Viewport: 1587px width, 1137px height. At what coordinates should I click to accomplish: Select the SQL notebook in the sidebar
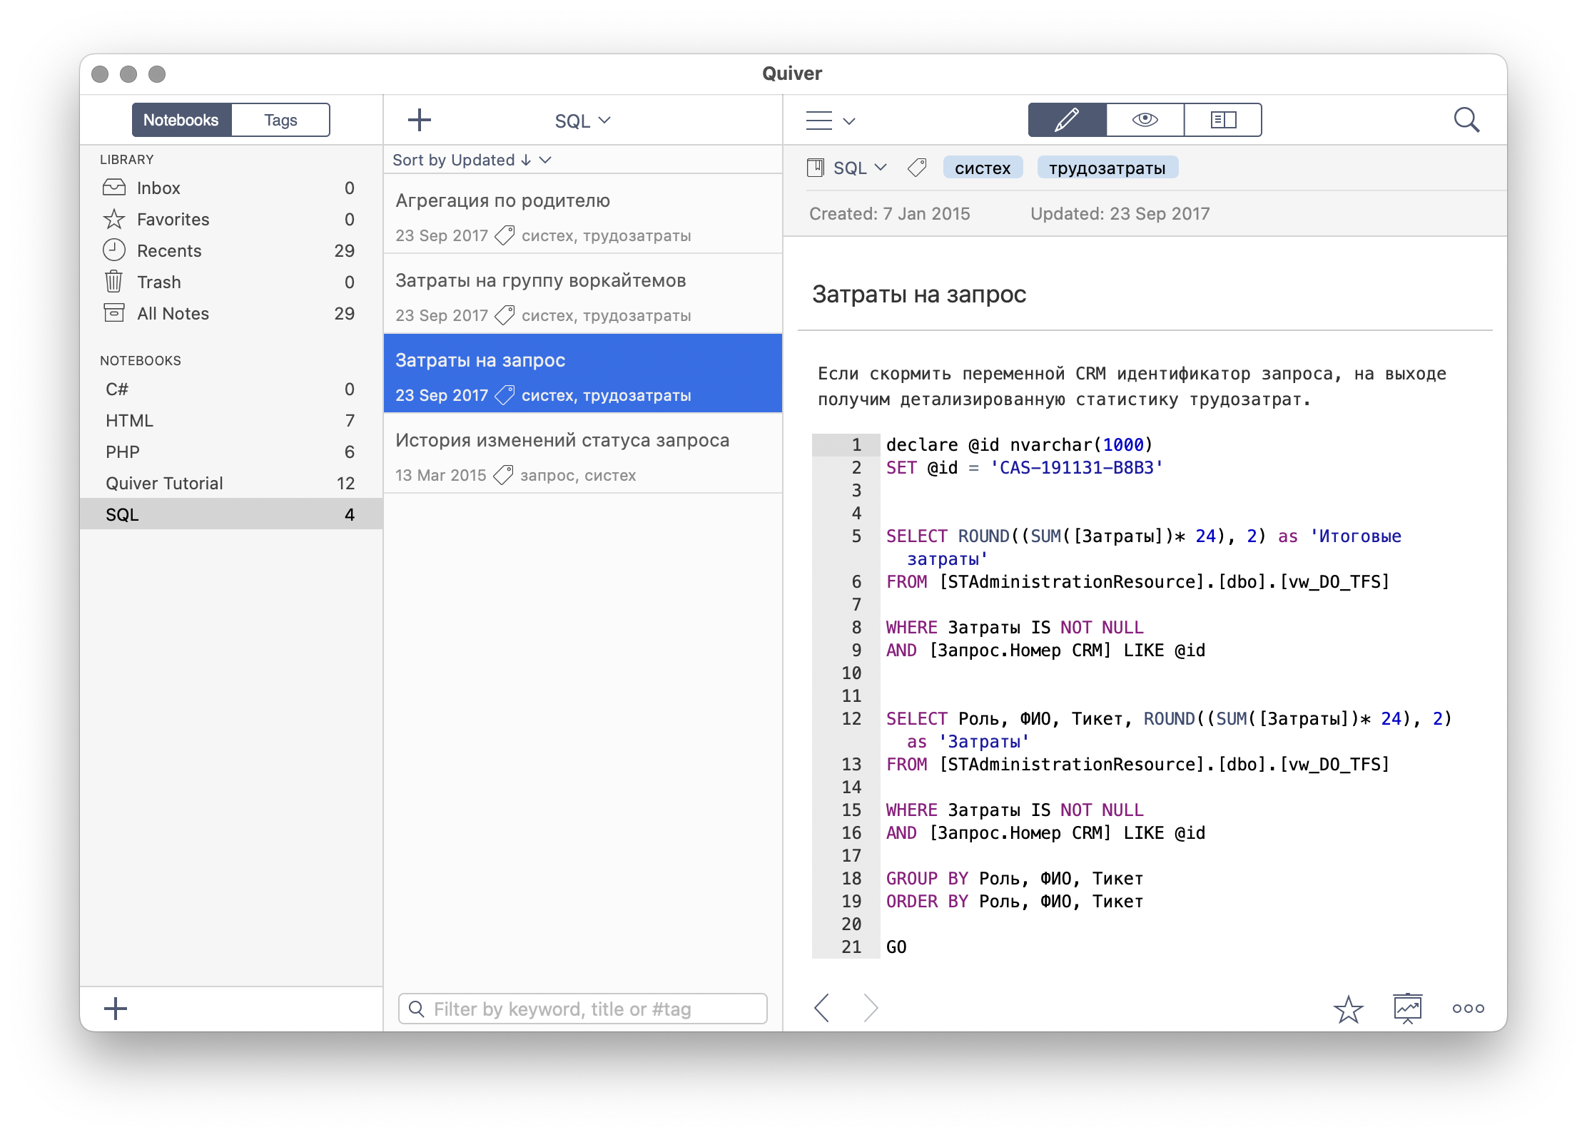click(x=231, y=514)
